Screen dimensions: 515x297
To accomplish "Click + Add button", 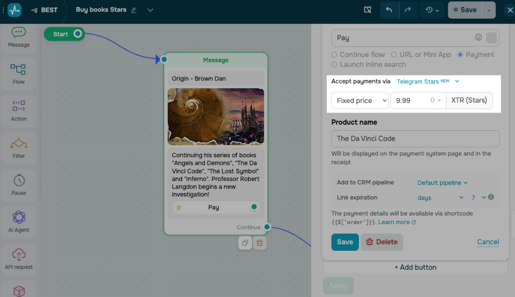I will (x=416, y=267).
